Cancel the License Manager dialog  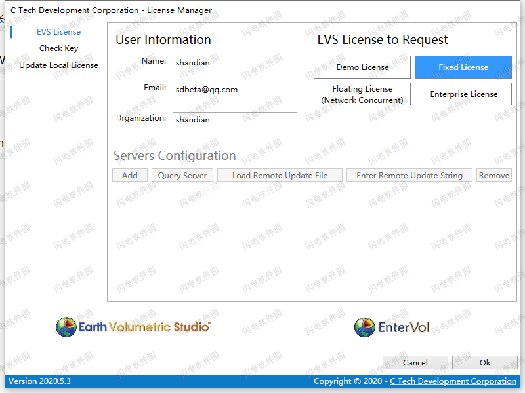coord(415,363)
